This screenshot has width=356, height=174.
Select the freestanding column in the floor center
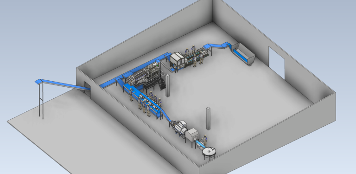click(x=208, y=119)
